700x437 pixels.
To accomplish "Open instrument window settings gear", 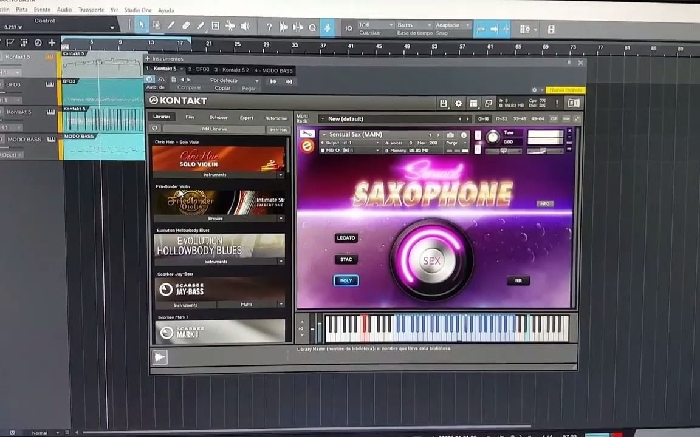I will (534, 90).
